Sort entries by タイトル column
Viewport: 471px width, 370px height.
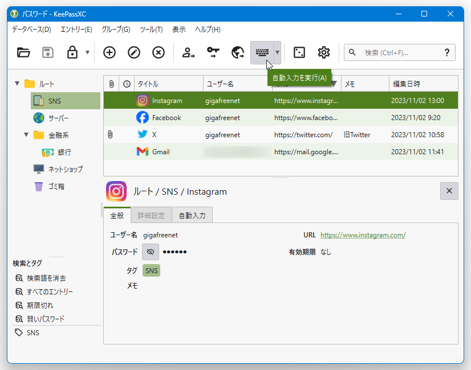tap(169, 84)
